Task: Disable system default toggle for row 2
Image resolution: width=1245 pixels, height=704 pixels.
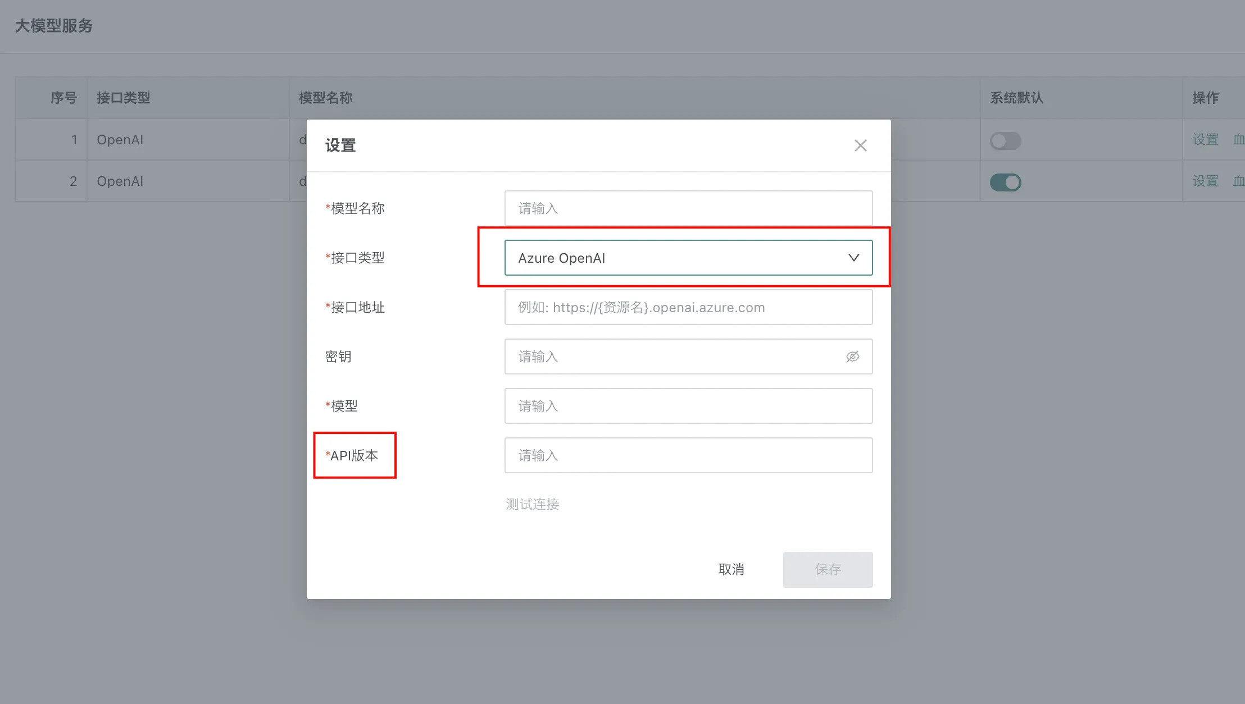Action: coord(1005,182)
